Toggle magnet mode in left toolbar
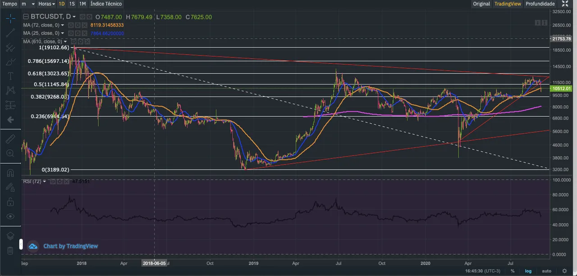577x276 pixels. (10, 173)
